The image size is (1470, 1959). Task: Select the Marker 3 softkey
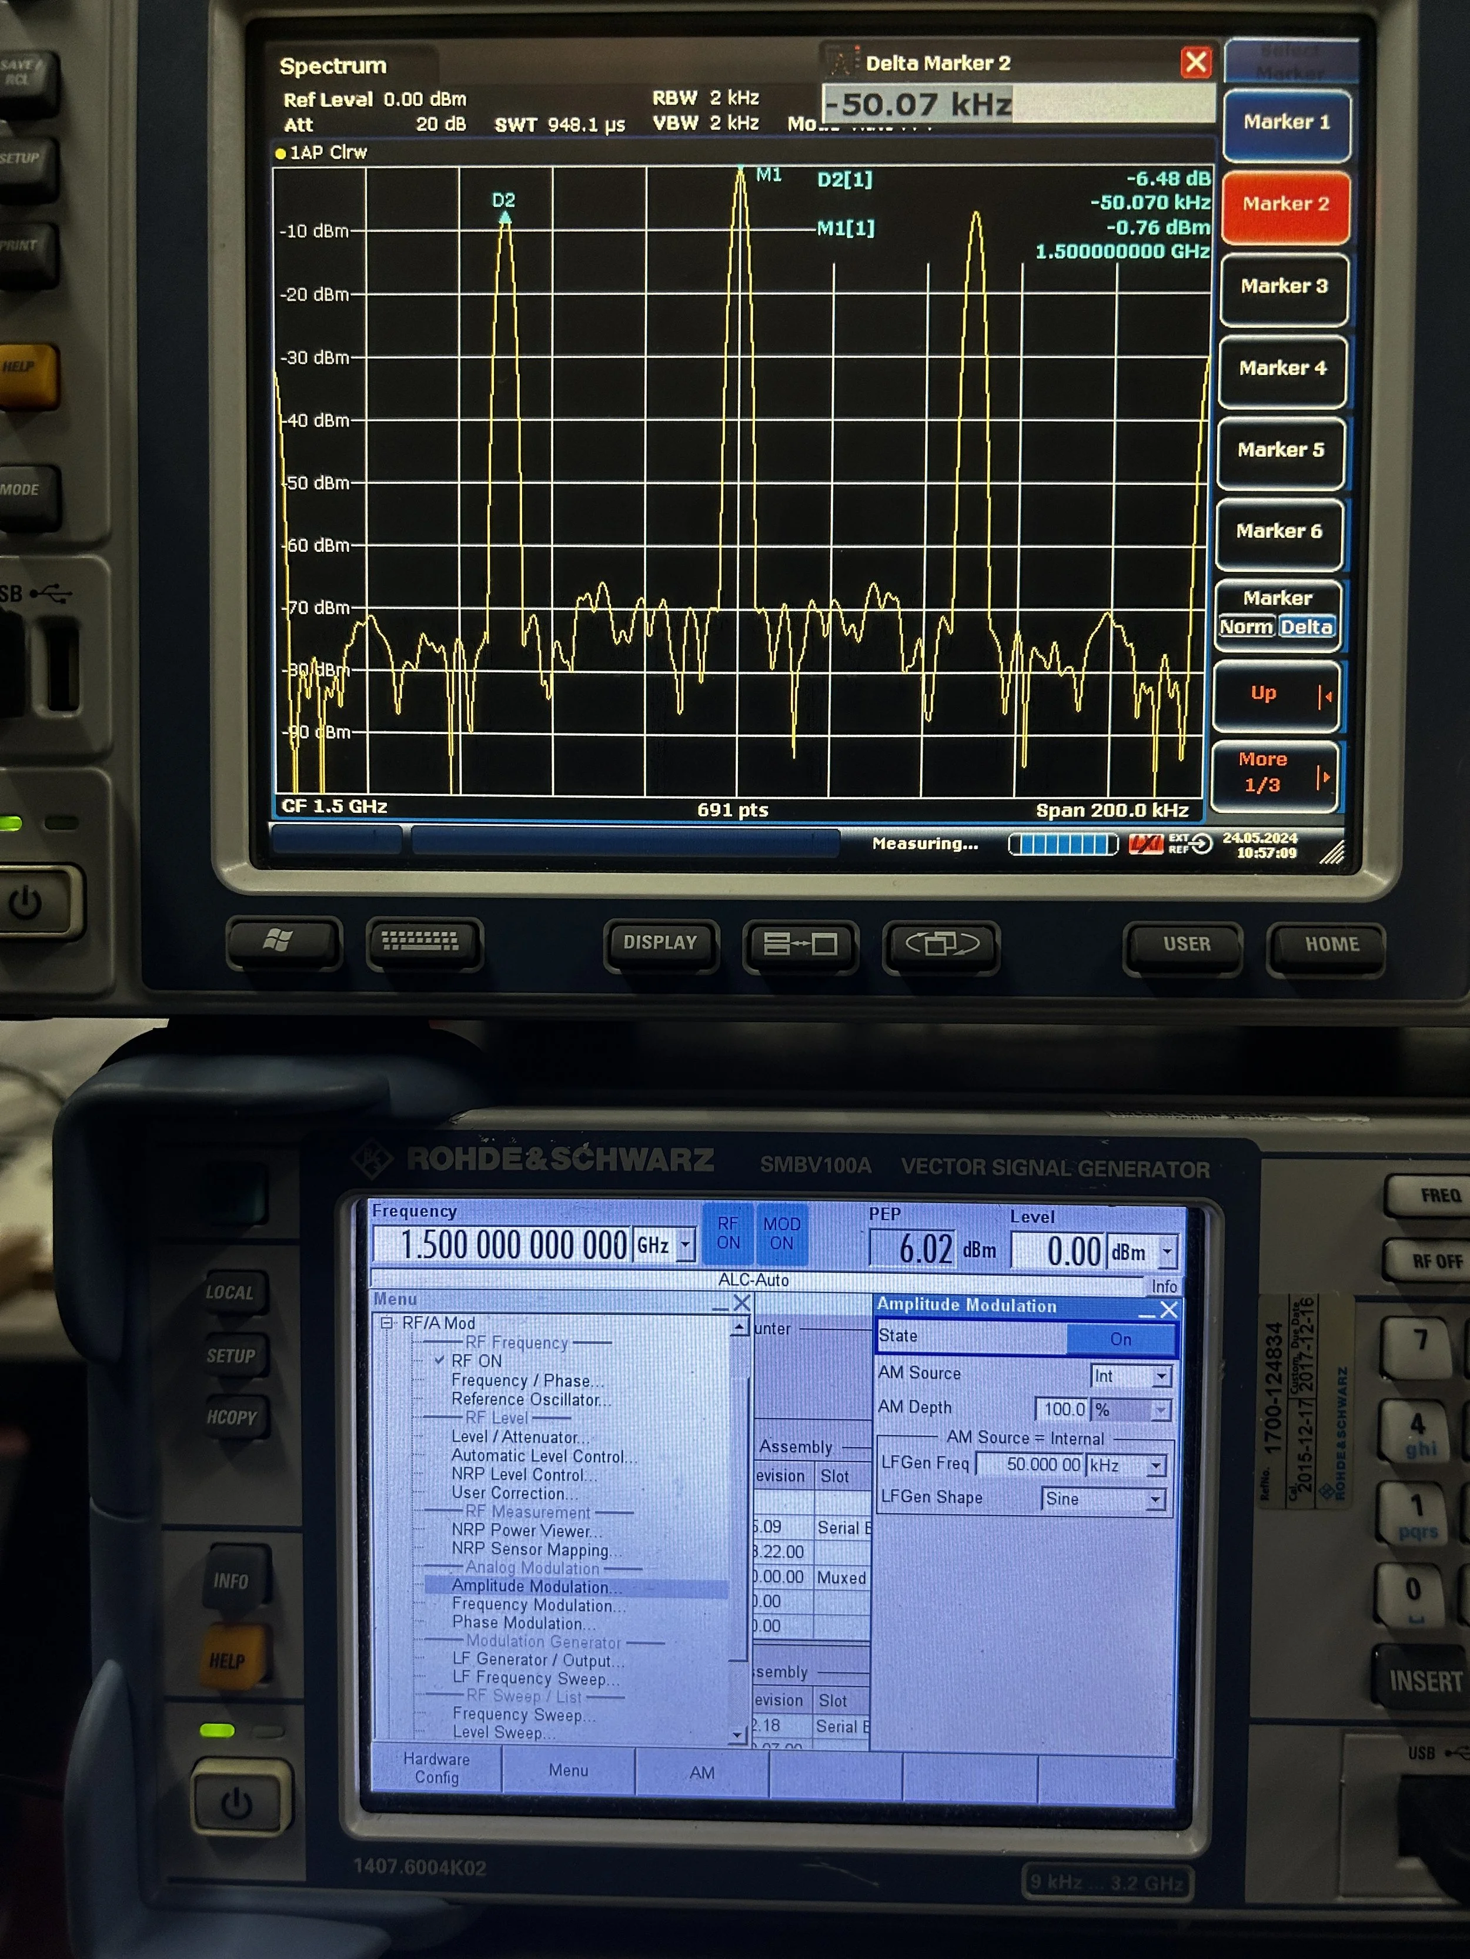point(1283,286)
